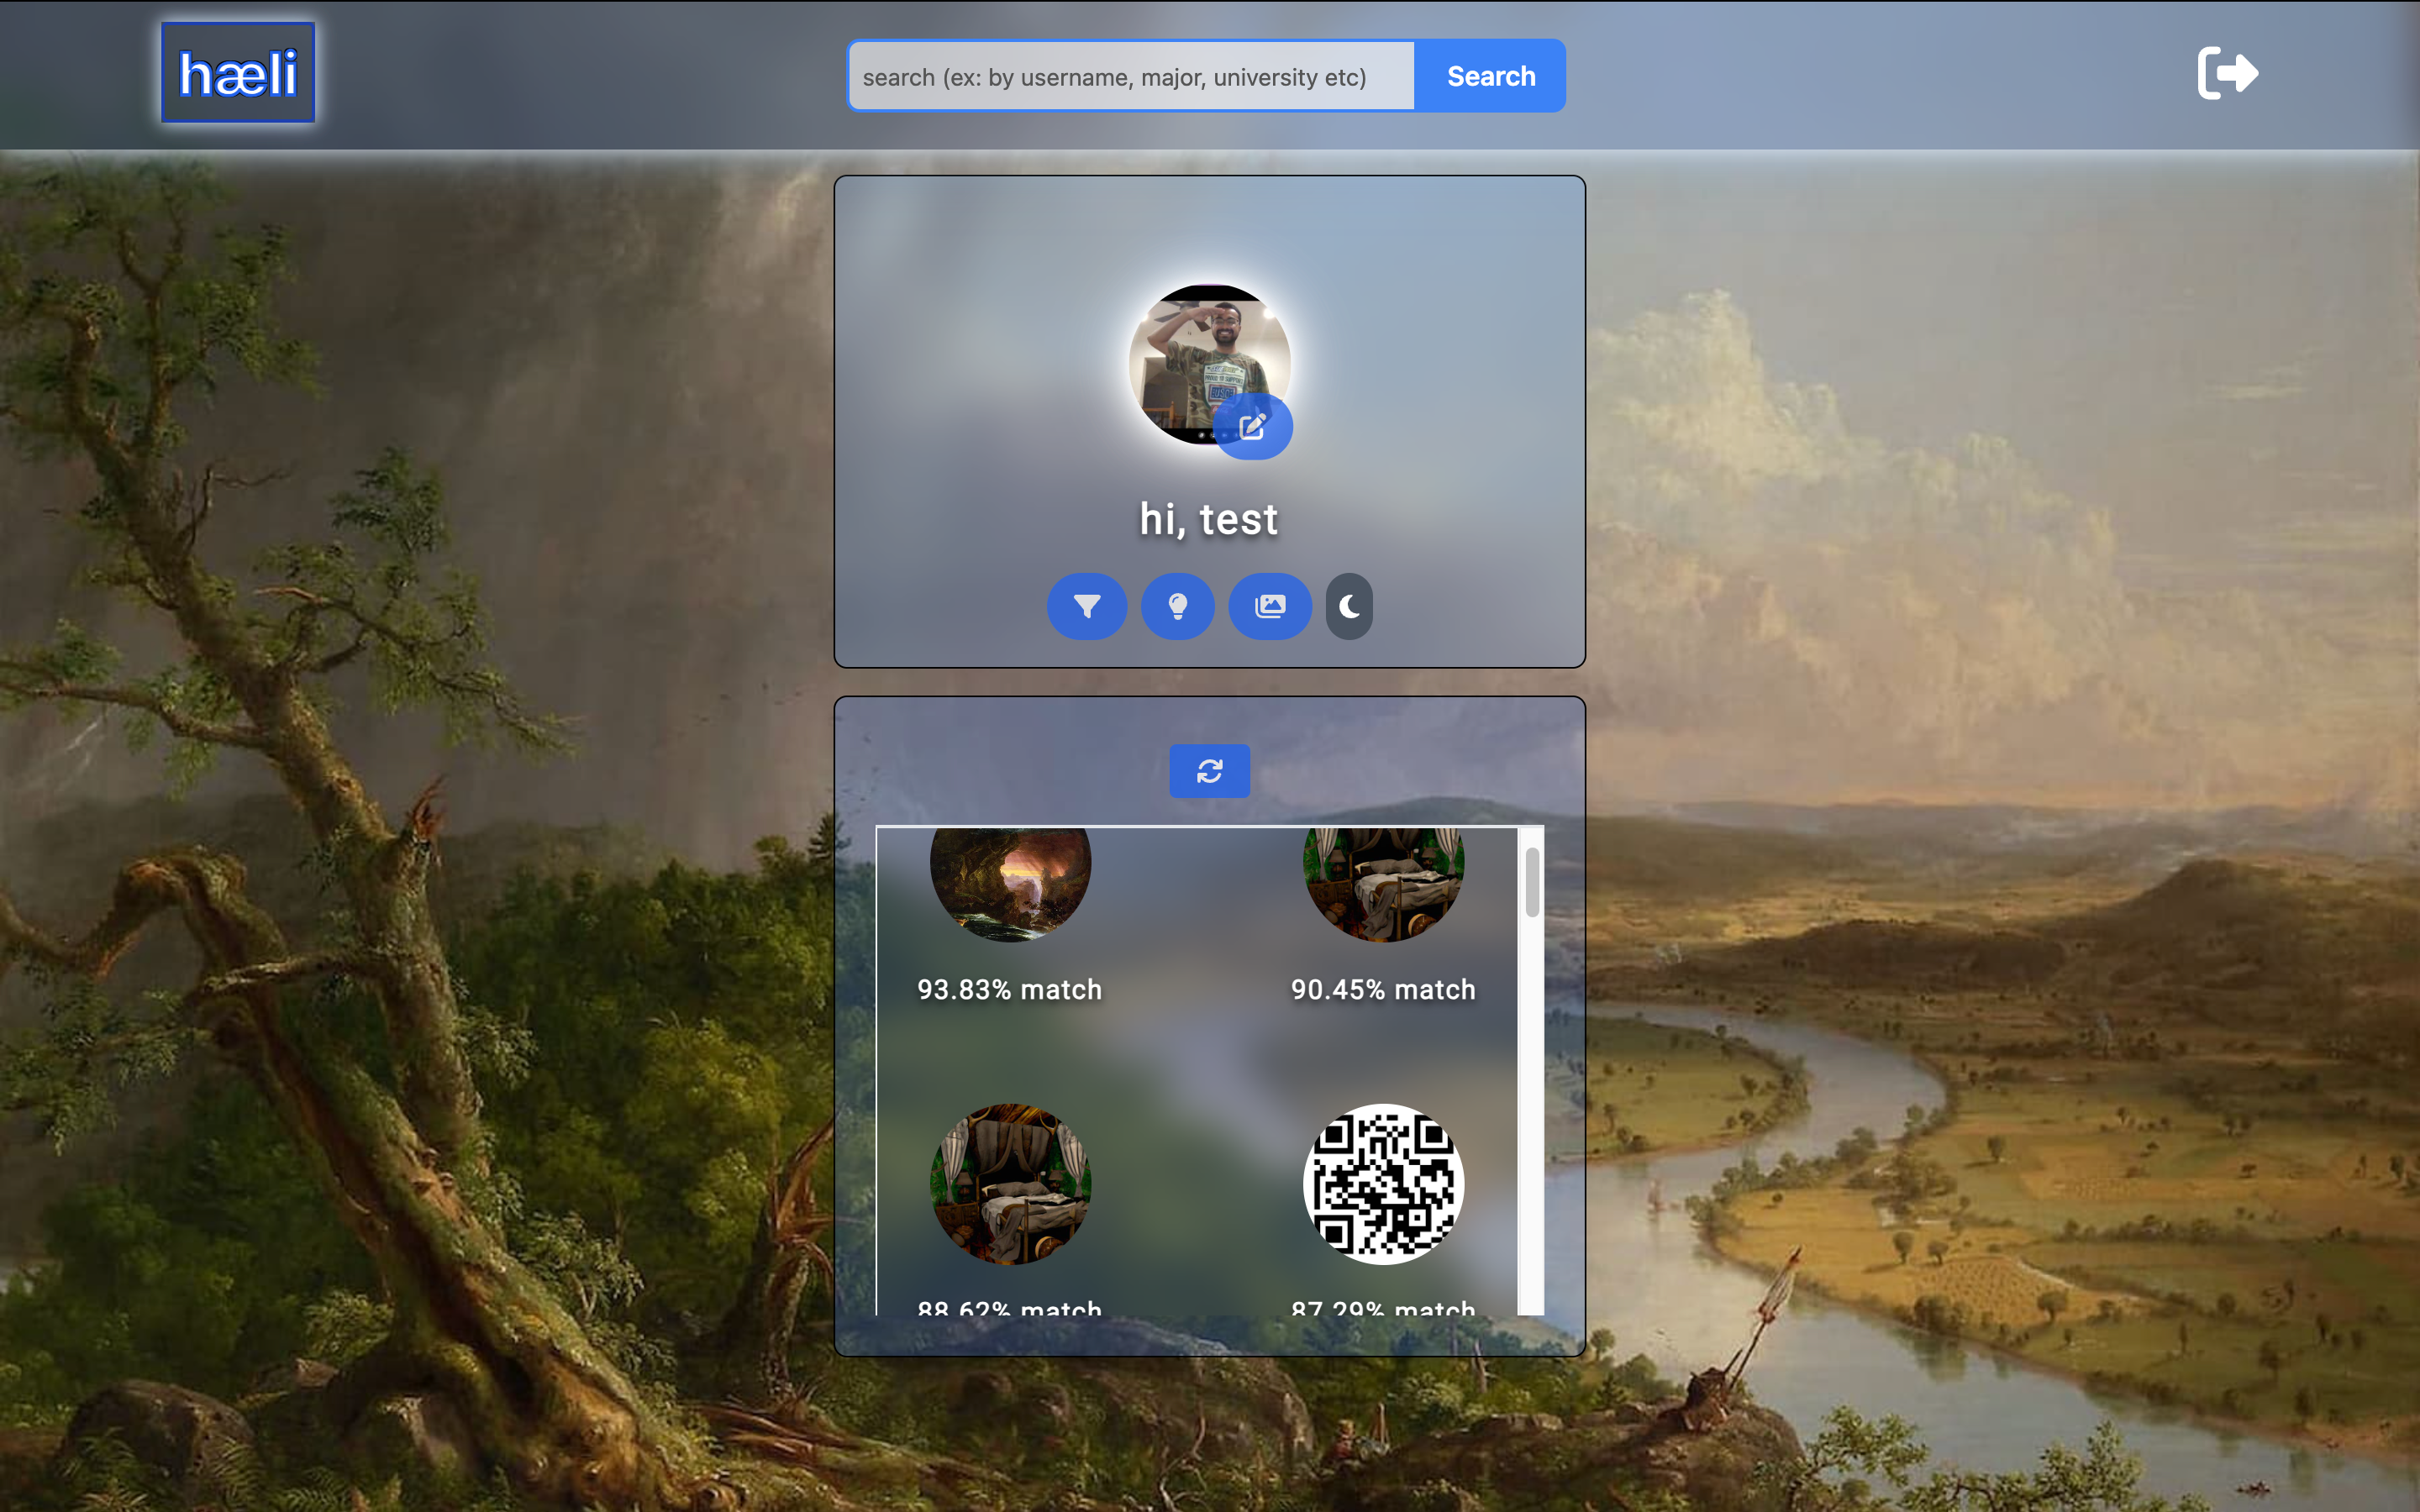The height and width of the screenshot is (1512, 2420).
Task: Click the matches list scrollbar thumb
Action: coord(1532,882)
